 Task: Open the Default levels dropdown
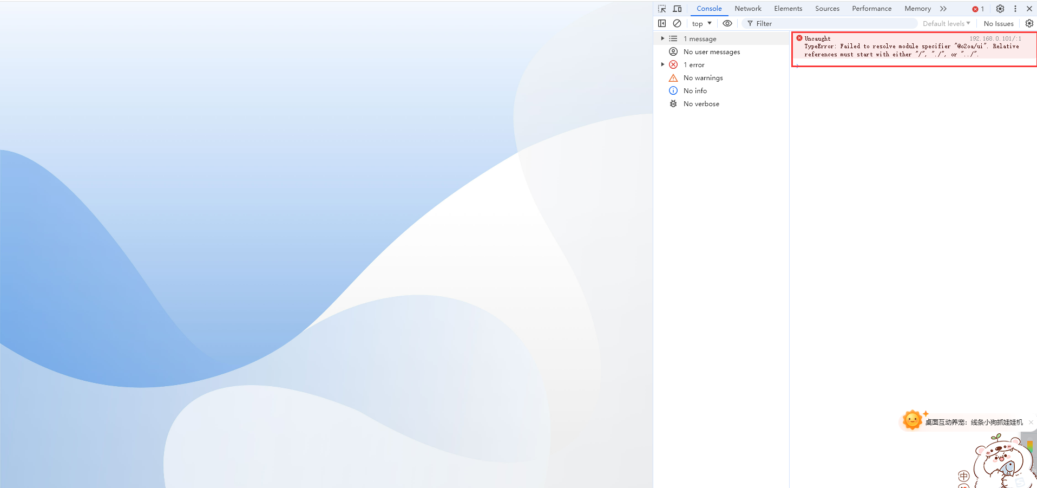coord(945,23)
